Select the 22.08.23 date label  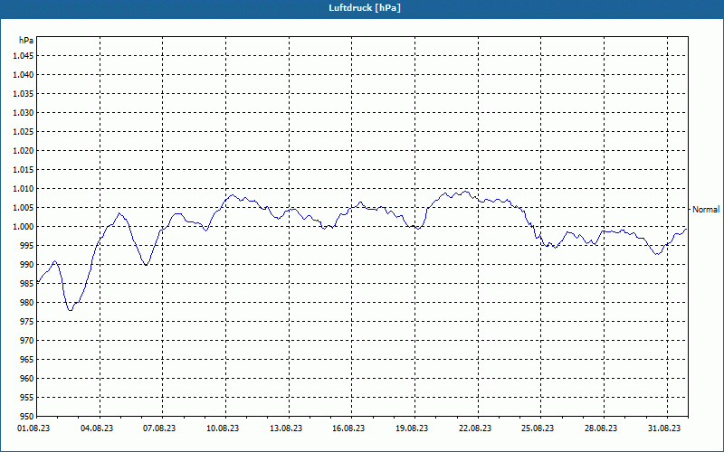click(475, 428)
